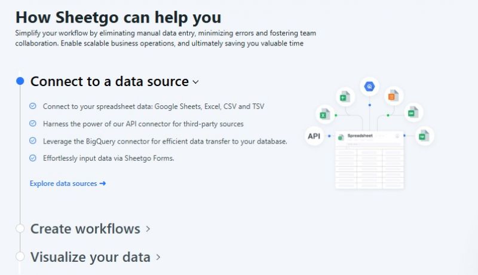The width and height of the screenshot is (478, 275).
Task: Collapse the Connect to a data source chevron
Action: click(x=196, y=82)
